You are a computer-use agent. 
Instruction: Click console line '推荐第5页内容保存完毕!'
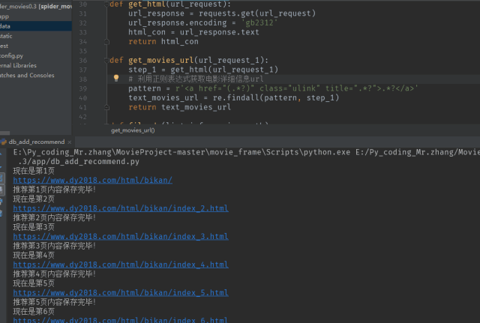pyautogui.click(x=55, y=302)
